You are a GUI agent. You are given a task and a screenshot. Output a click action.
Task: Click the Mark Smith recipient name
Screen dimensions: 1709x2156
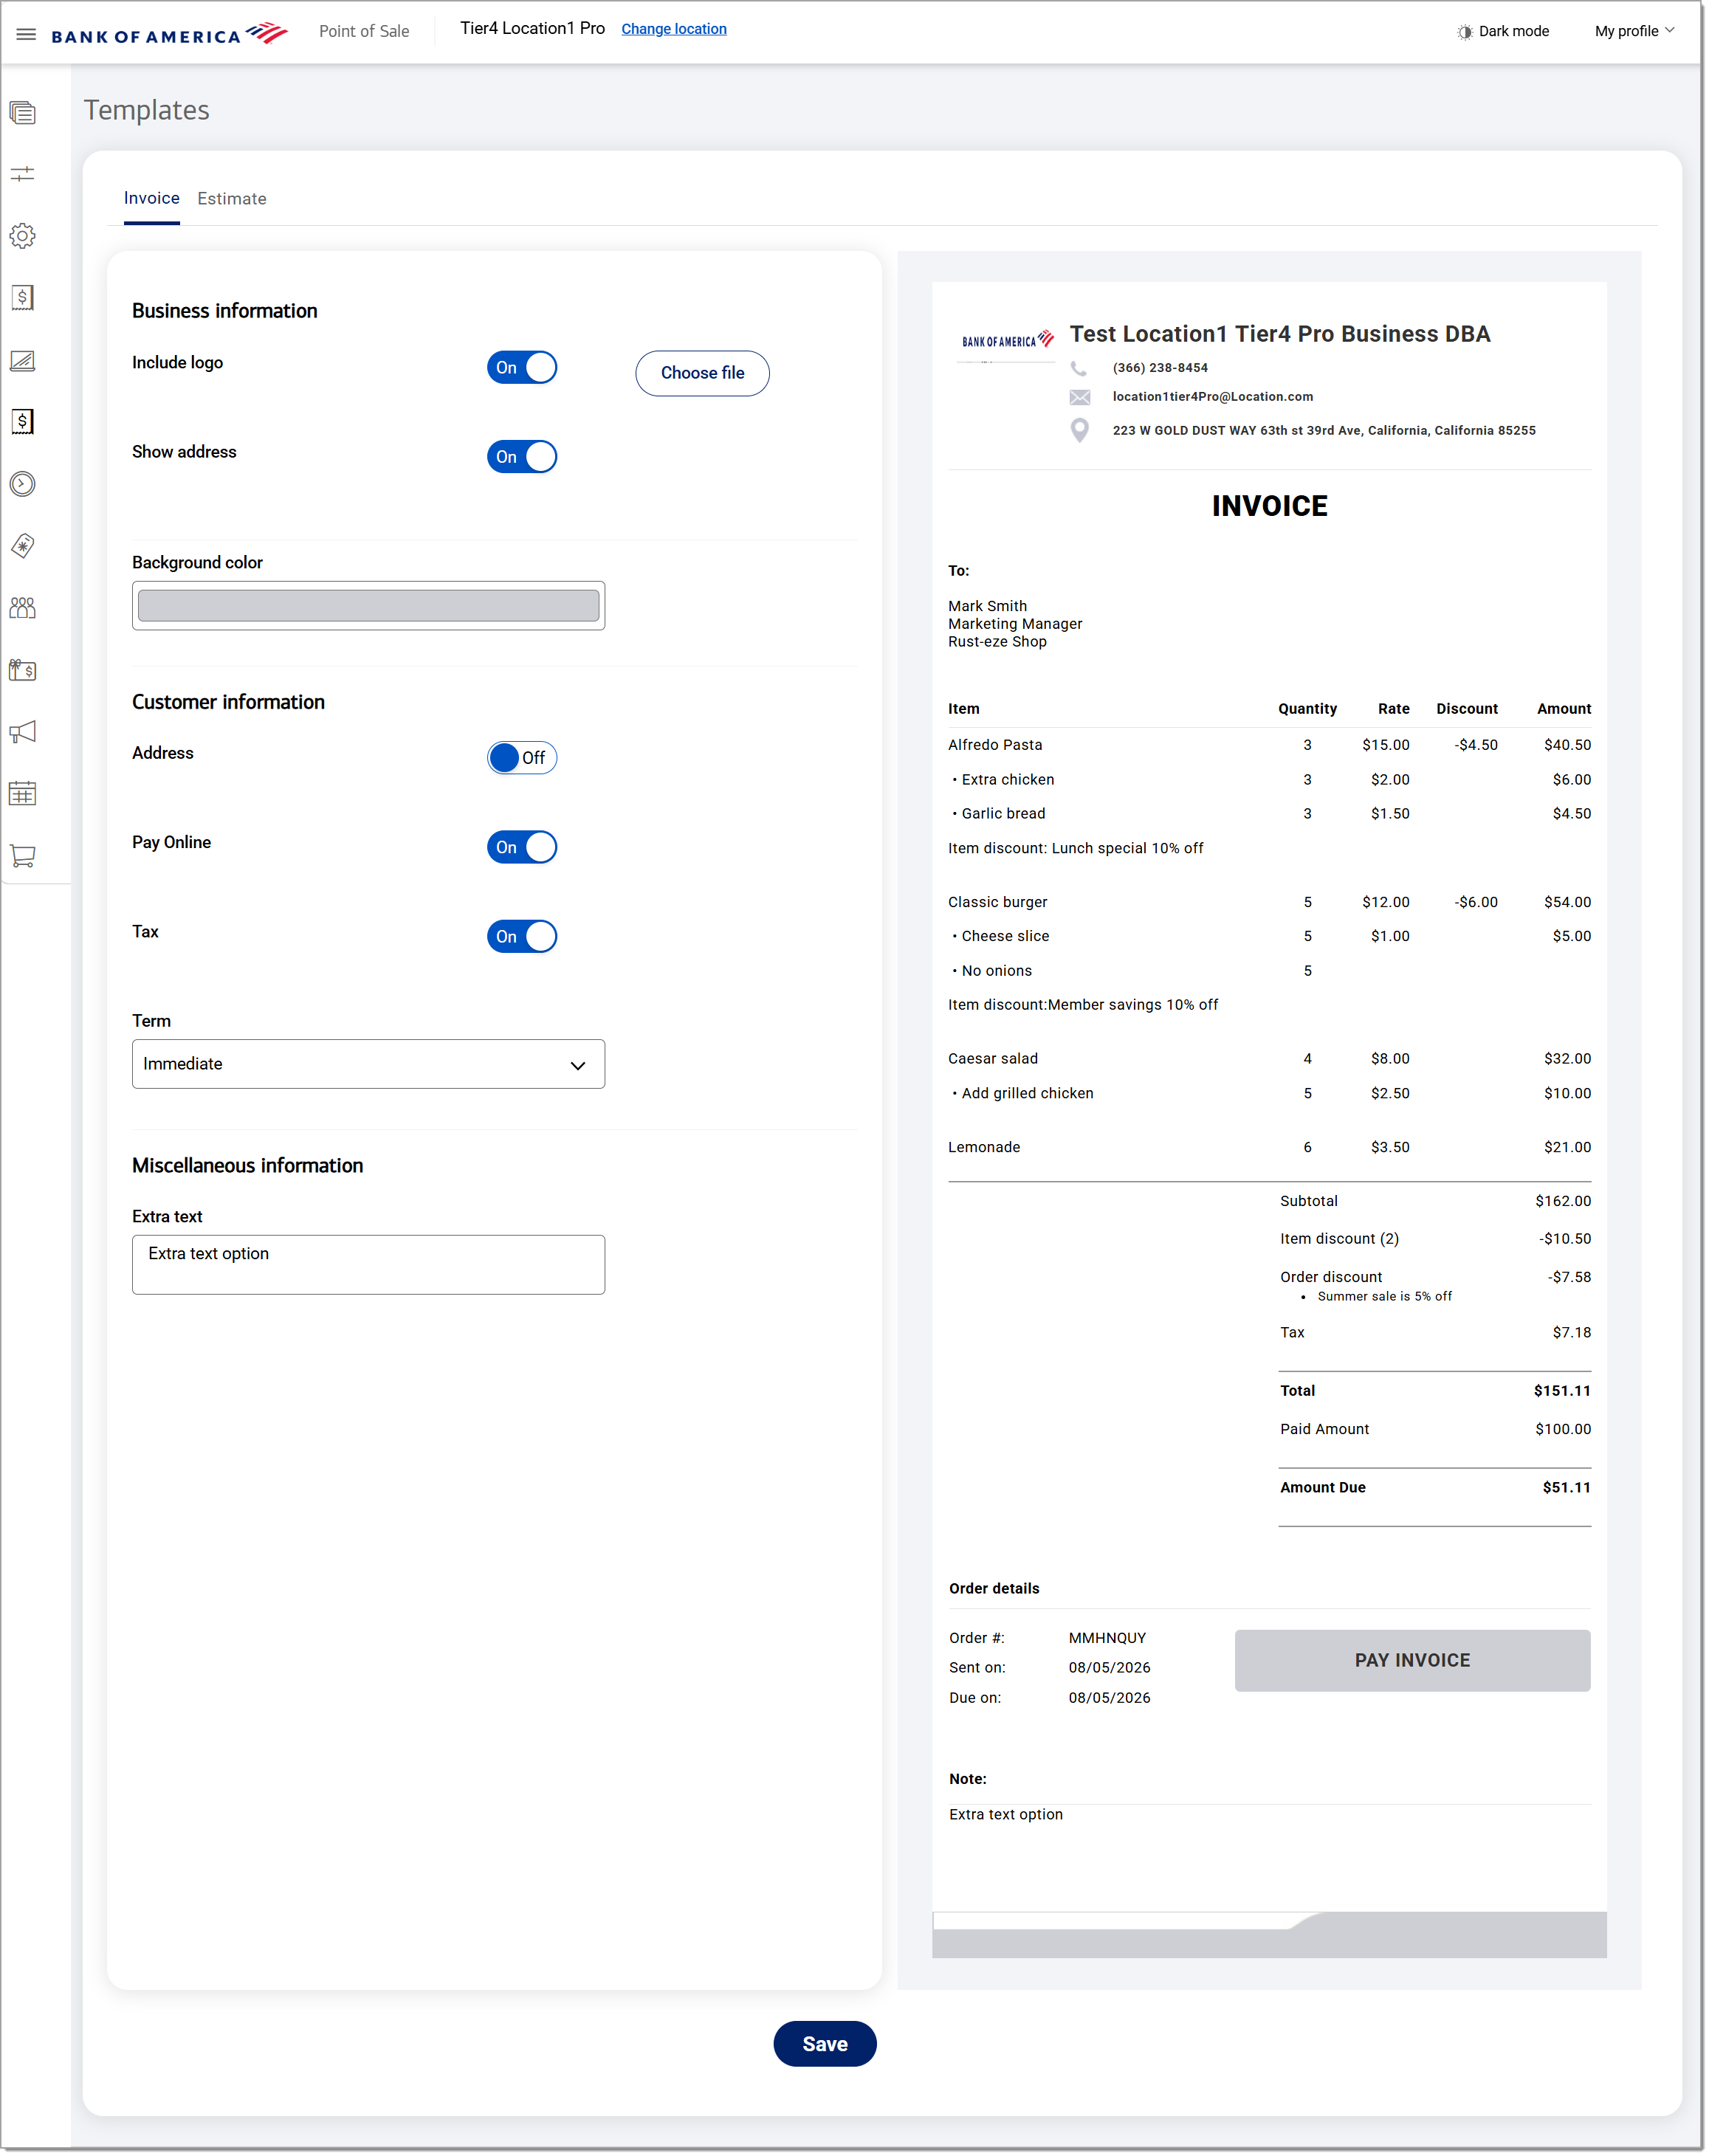987,606
